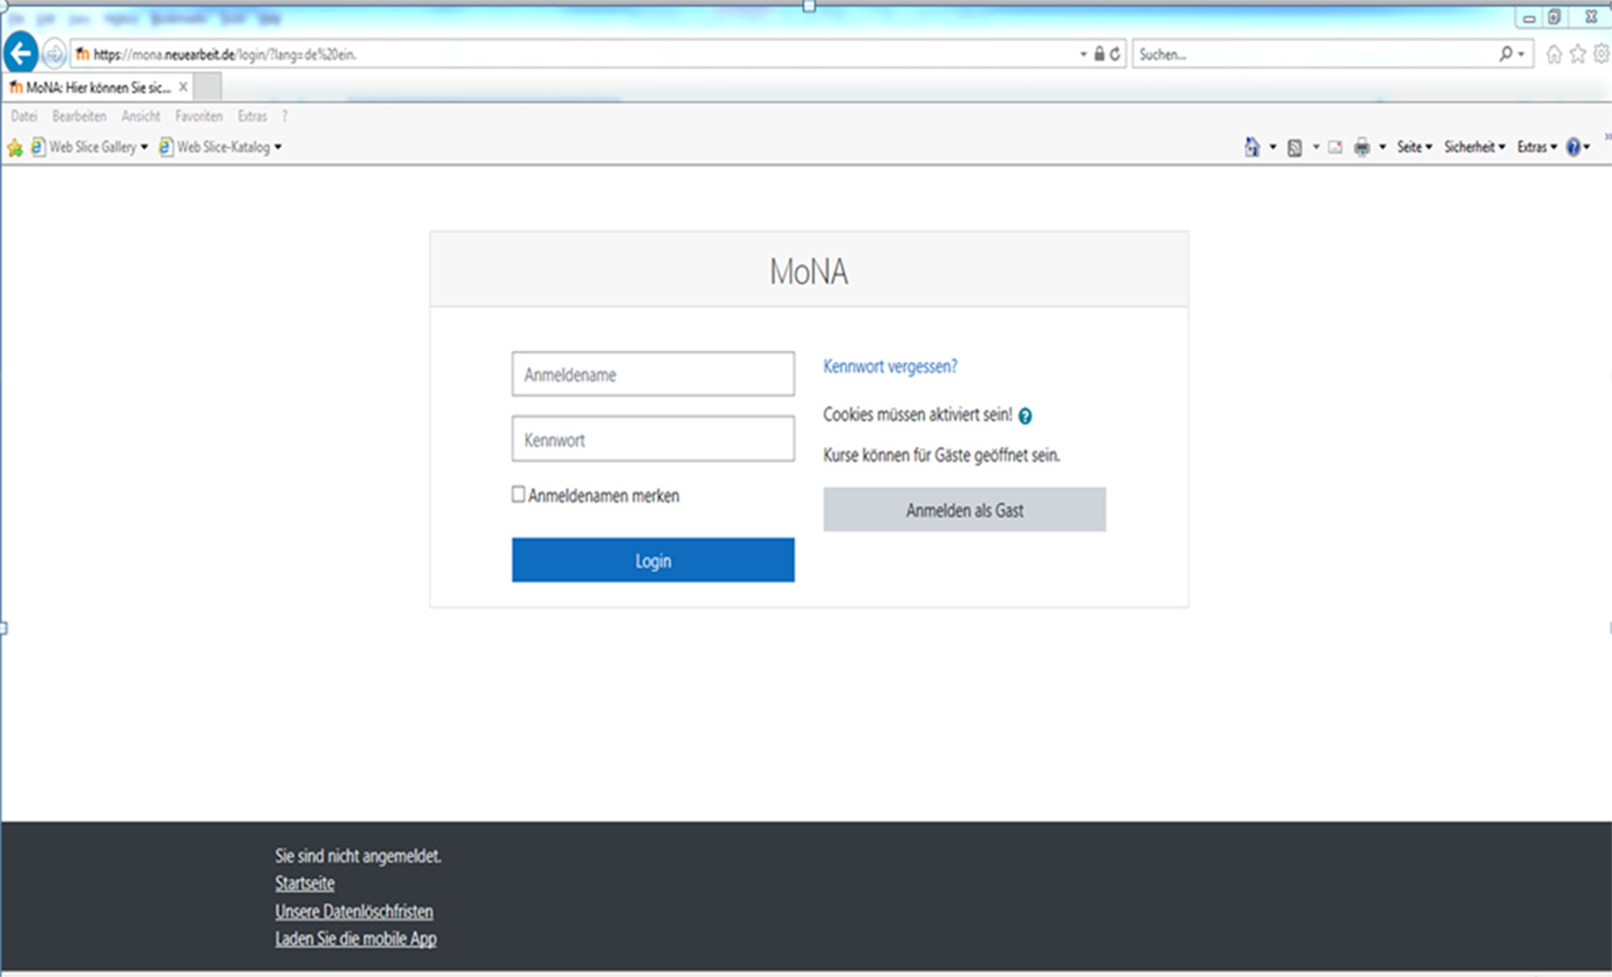Click the add-to-favorites star in favorites bar

click(x=14, y=148)
